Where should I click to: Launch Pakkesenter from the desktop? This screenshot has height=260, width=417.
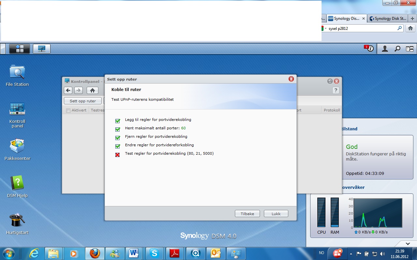[17, 149]
